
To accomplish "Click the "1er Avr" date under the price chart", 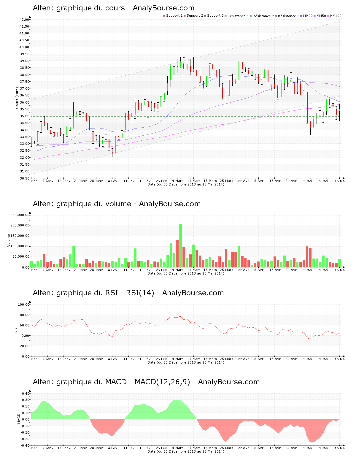I will click(x=243, y=181).
